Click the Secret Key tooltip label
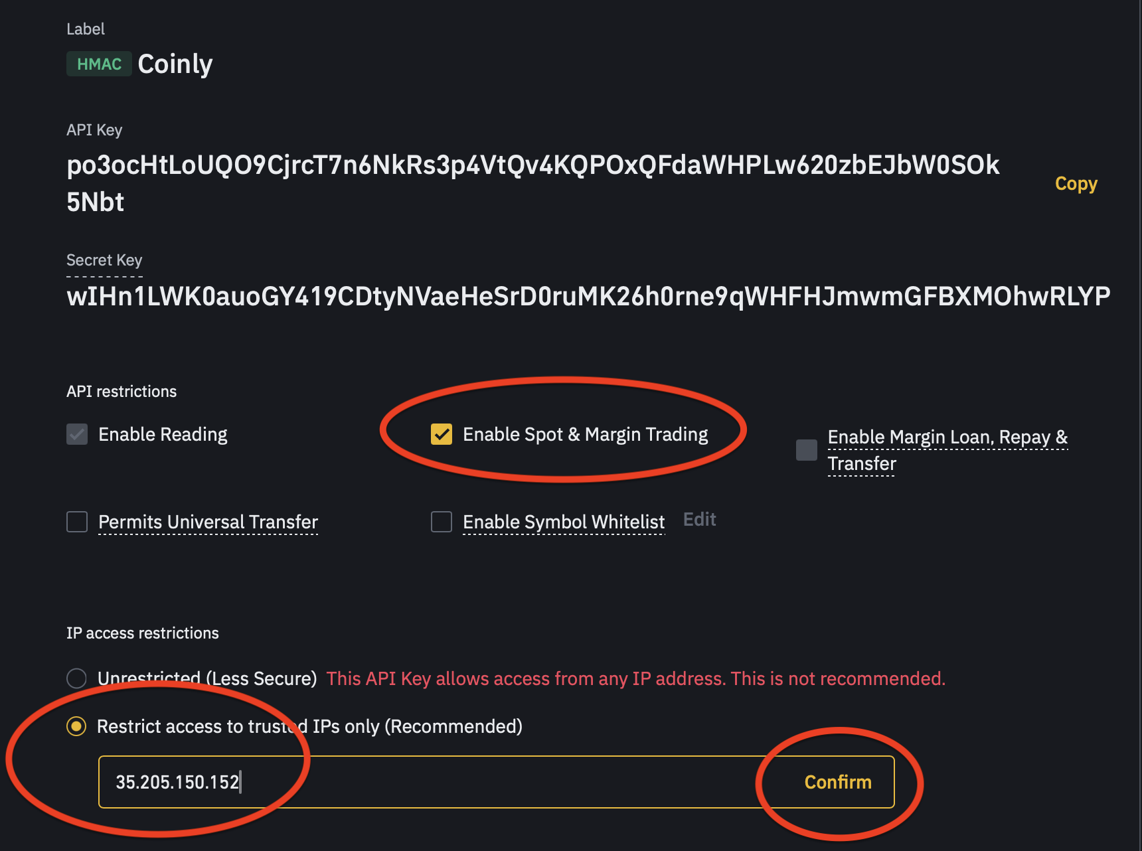Viewport: 1142px width, 851px height. (104, 260)
